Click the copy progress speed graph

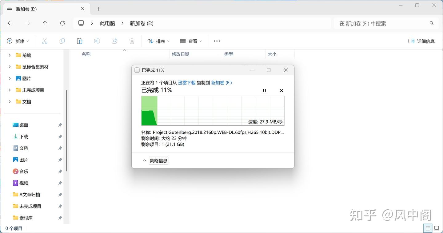(213, 111)
